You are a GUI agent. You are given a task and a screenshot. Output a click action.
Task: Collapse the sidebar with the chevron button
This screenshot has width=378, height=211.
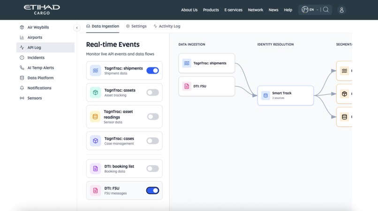[x=77, y=28]
